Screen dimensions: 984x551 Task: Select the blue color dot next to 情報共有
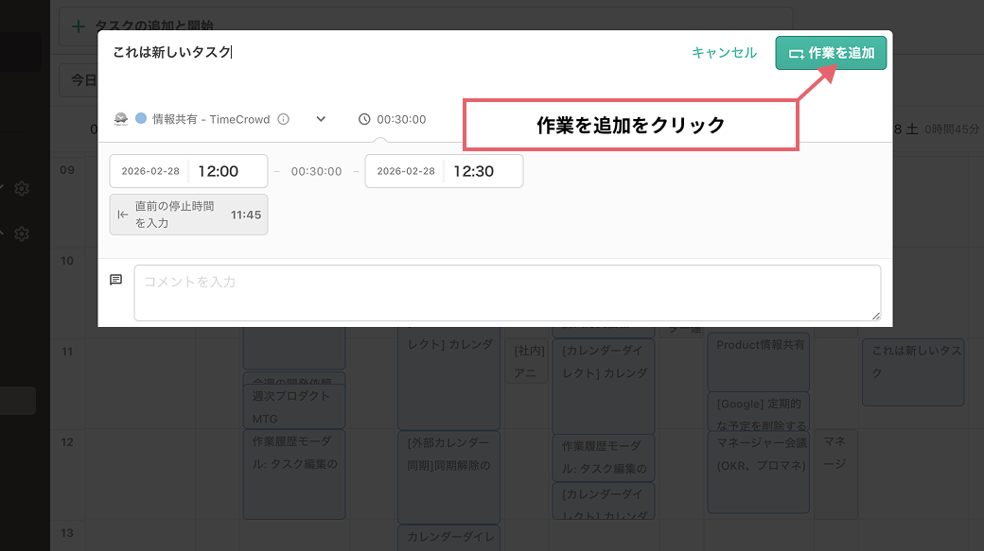tap(140, 118)
